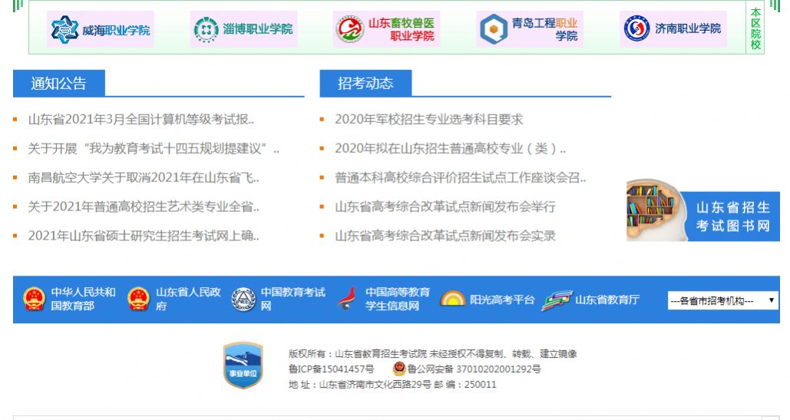Open 济南职业学院 link text

coord(688,28)
